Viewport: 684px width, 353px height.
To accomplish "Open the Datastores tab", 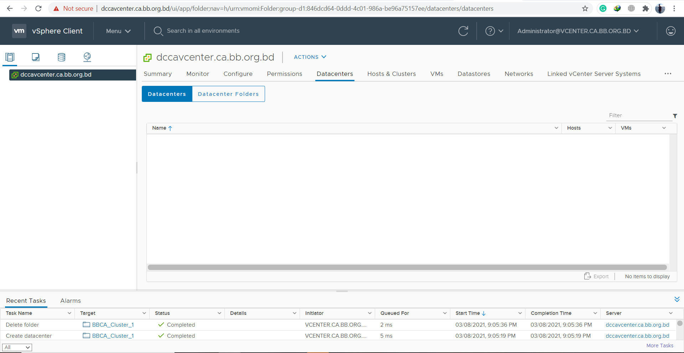I will (474, 74).
